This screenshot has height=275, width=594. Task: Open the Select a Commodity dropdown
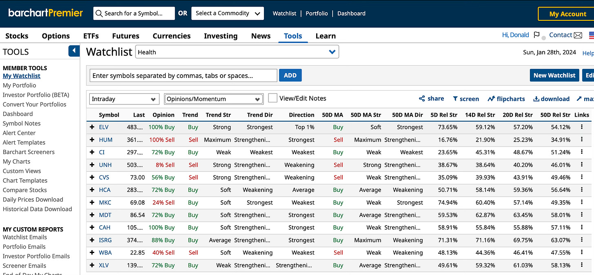coord(228,13)
